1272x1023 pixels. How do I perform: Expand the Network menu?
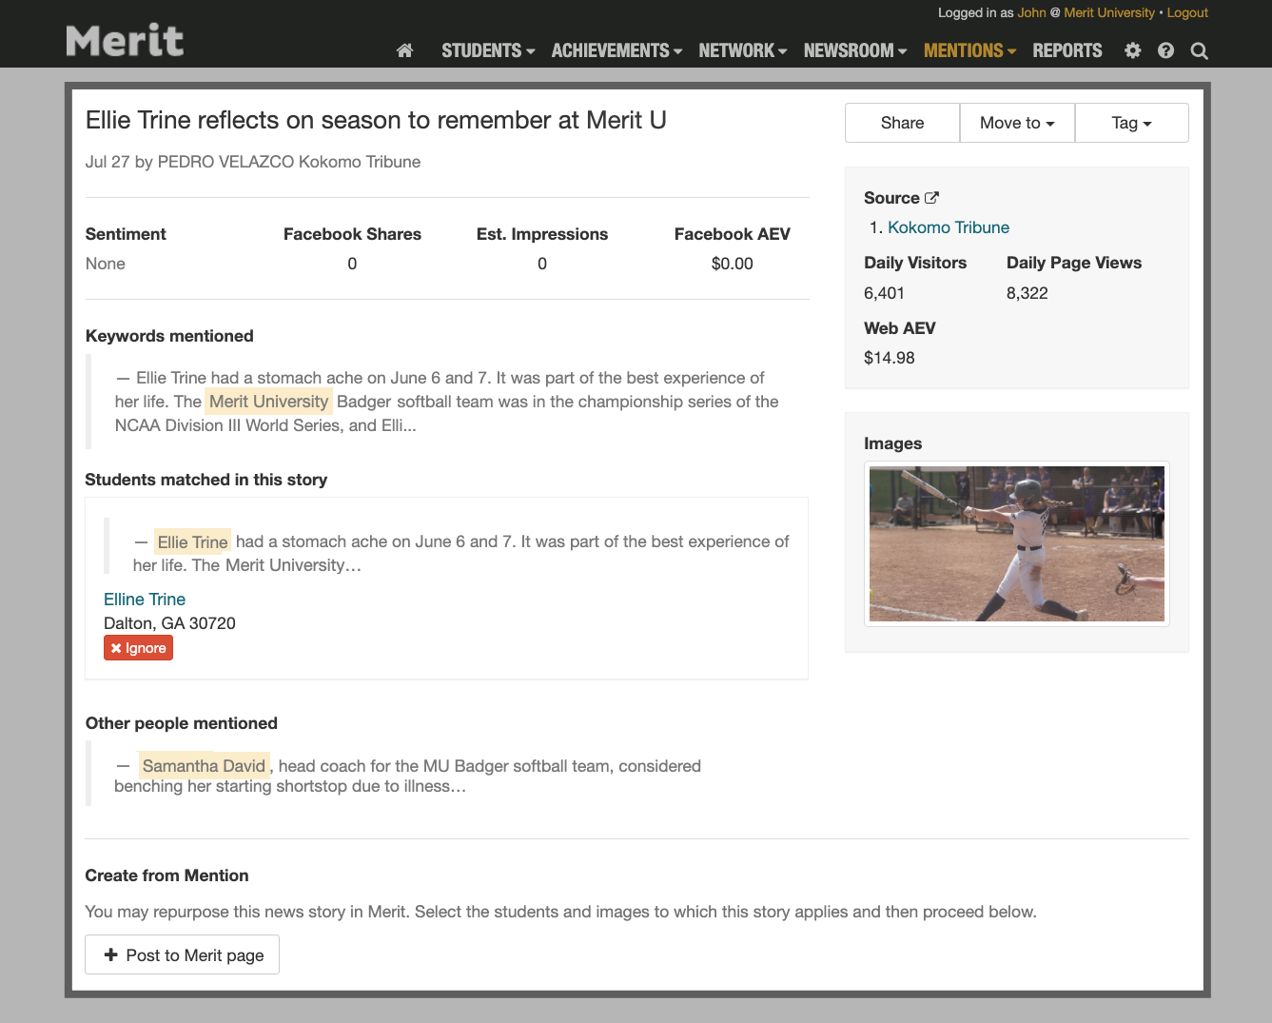pyautogui.click(x=742, y=51)
